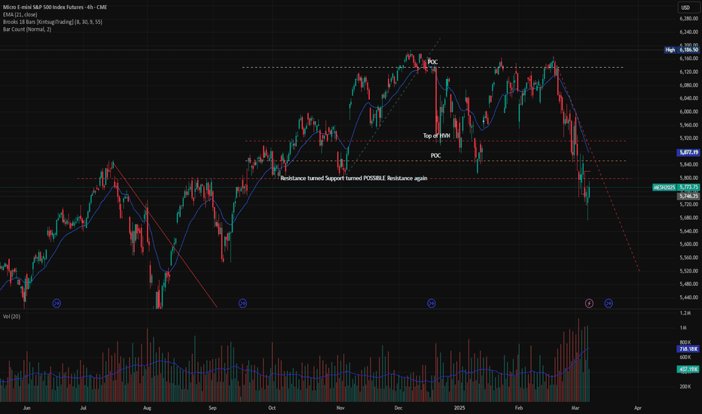Click the Jun label on the time axis
702x414 pixels.
click(26, 408)
